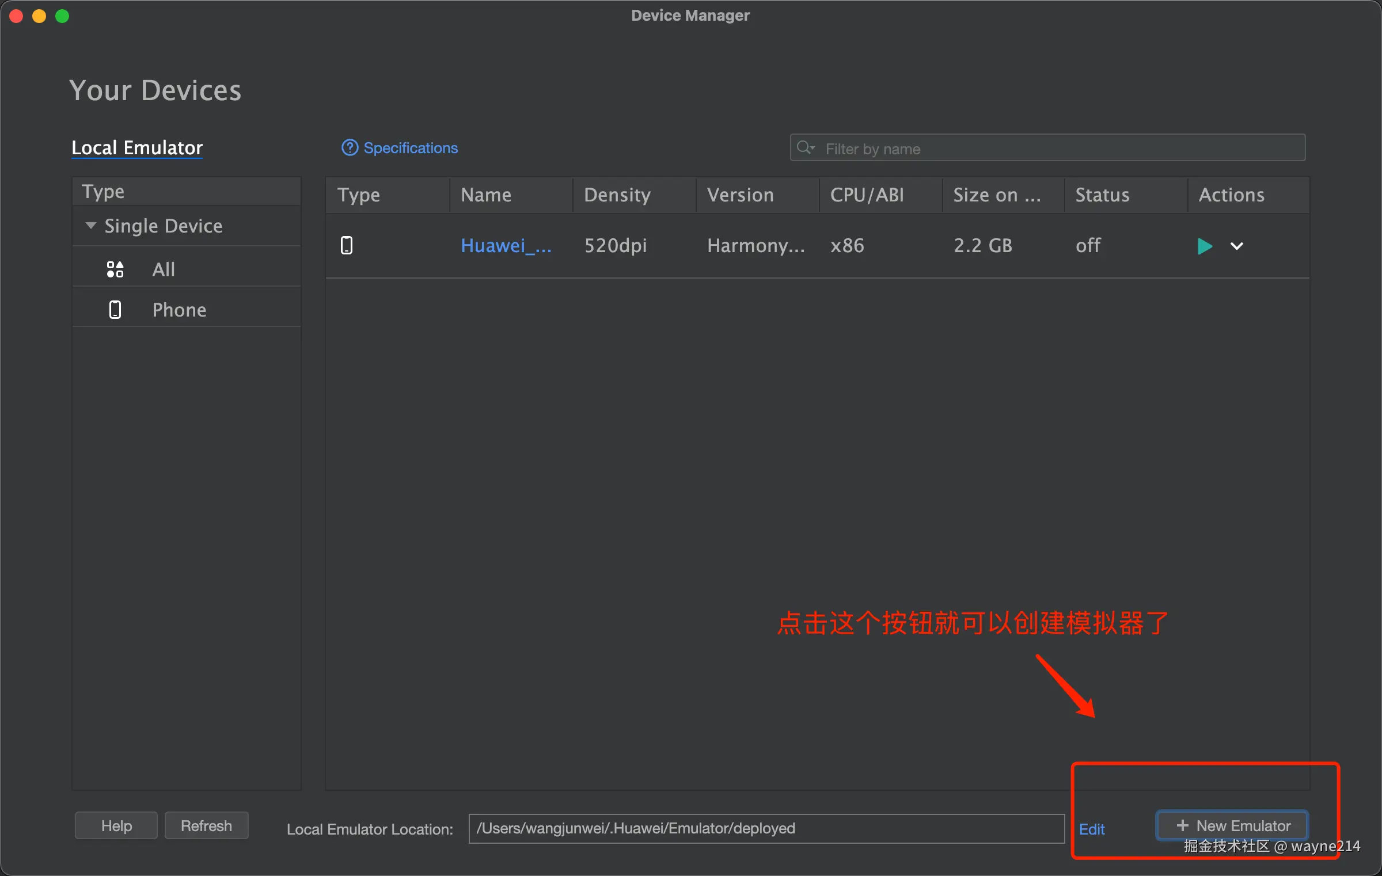Click the Local Emulator Location path field
Screen dimensions: 1382x876
pyautogui.click(x=766, y=828)
